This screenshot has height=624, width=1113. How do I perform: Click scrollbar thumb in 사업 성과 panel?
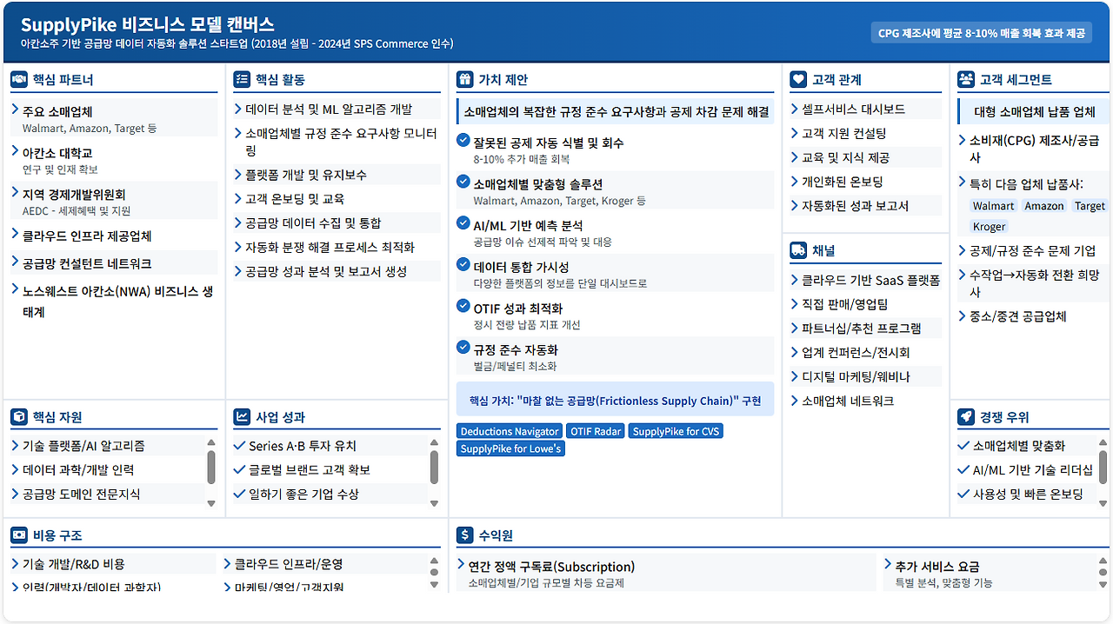tap(435, 468)
